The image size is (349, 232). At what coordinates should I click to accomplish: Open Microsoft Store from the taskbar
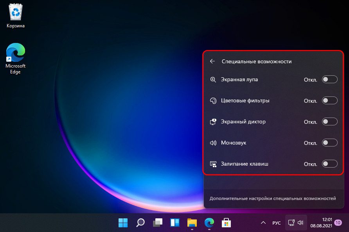coord(227,223)
